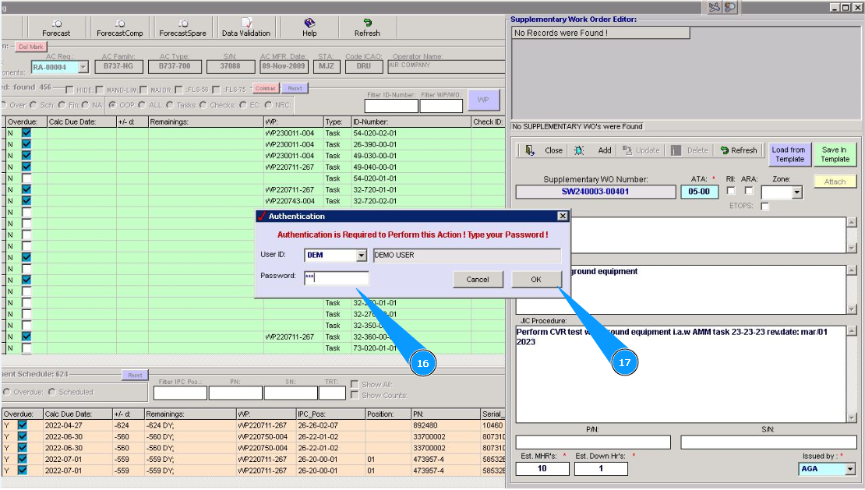The image size is (865, 490).
Task: Select the Scheduled radio in Component Schedule
Action: (x=52, y=393)
